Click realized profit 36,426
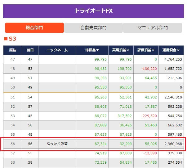 [x=126, y=125]
